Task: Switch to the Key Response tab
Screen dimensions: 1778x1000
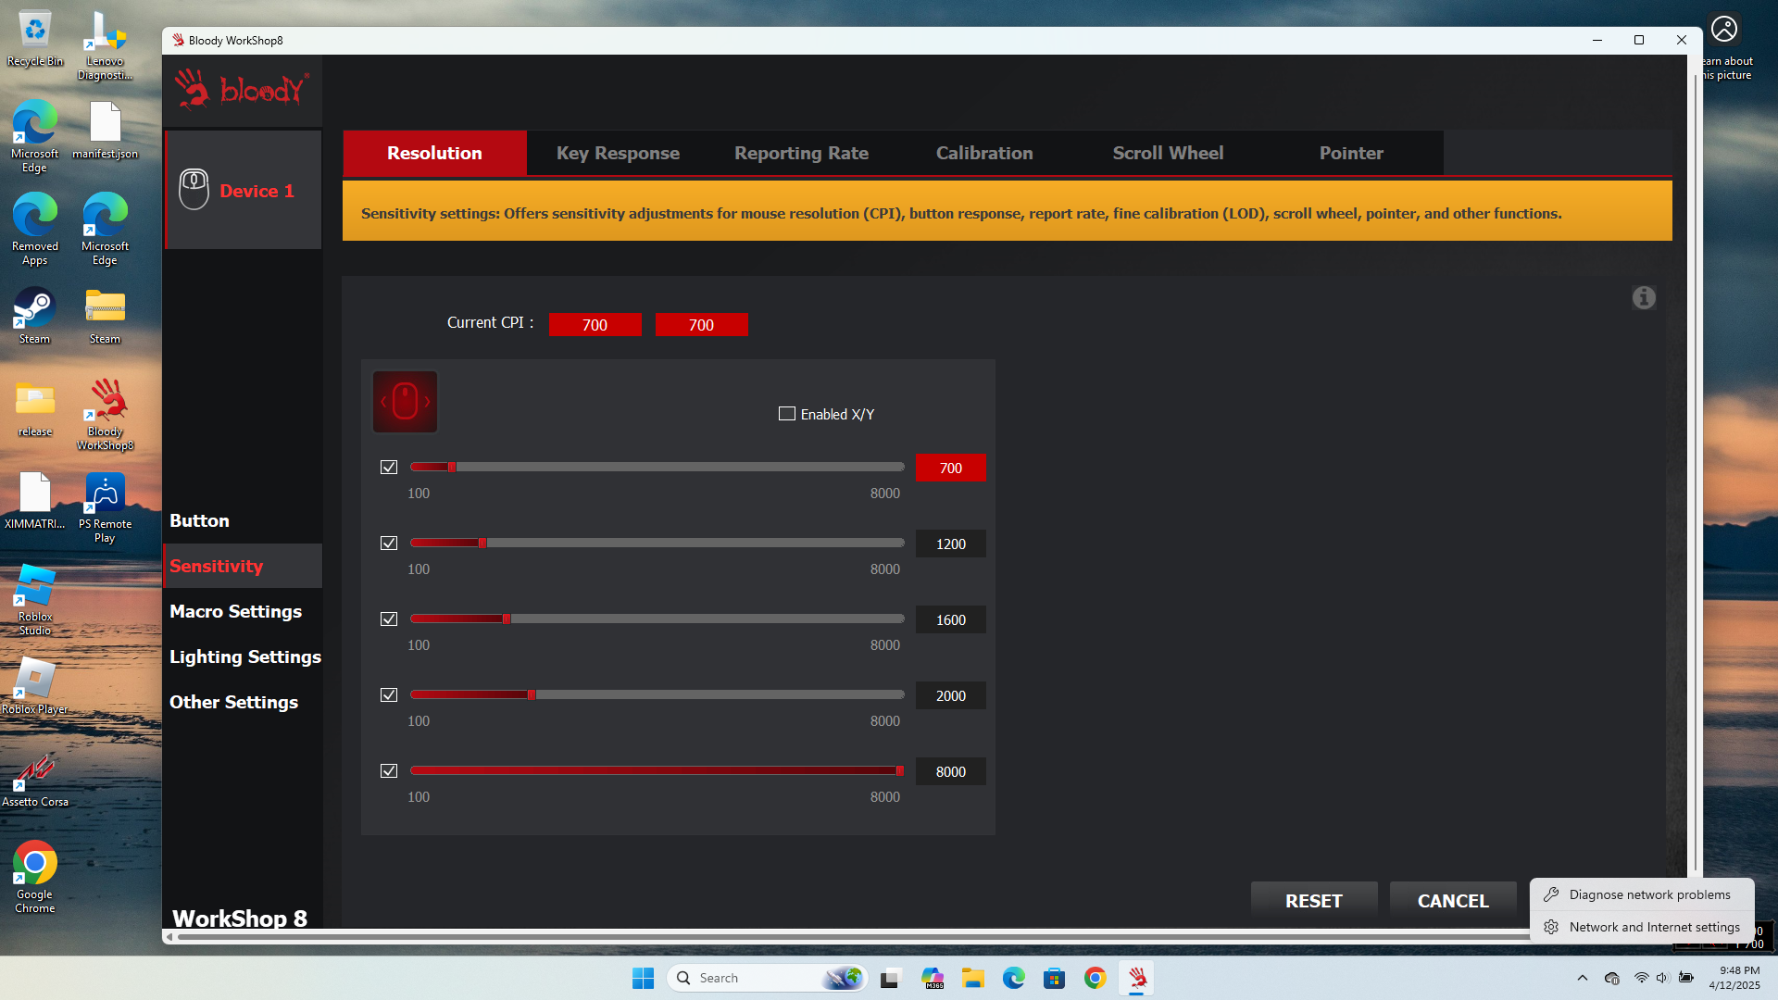Action: click(618, 153)
